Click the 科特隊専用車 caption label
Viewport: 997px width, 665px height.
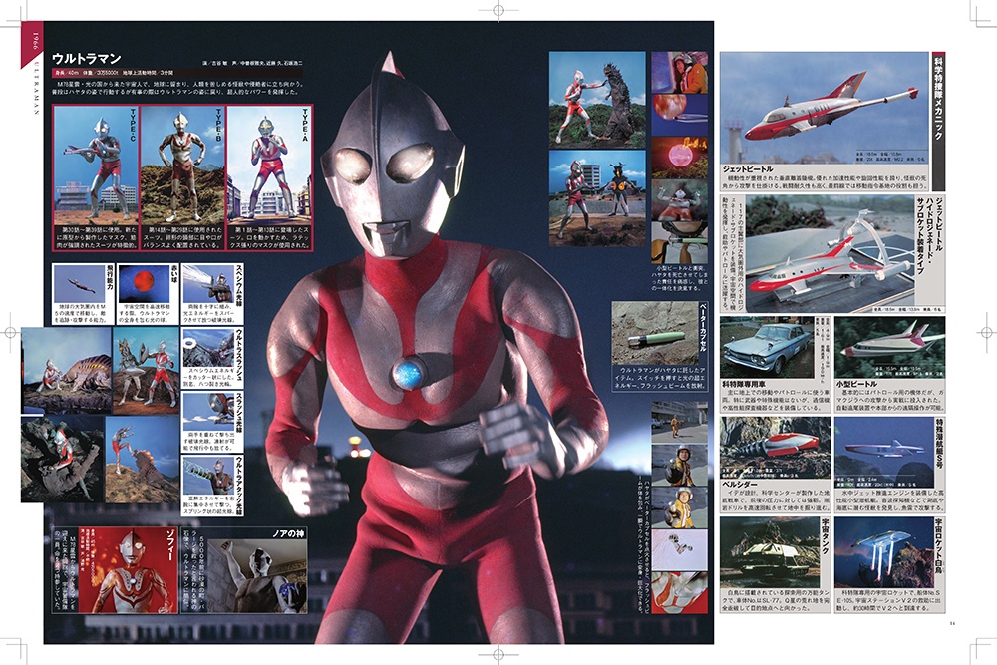[x=742, y=384]
